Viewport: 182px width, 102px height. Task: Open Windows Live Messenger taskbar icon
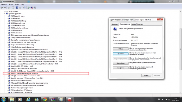click(37, 99)
